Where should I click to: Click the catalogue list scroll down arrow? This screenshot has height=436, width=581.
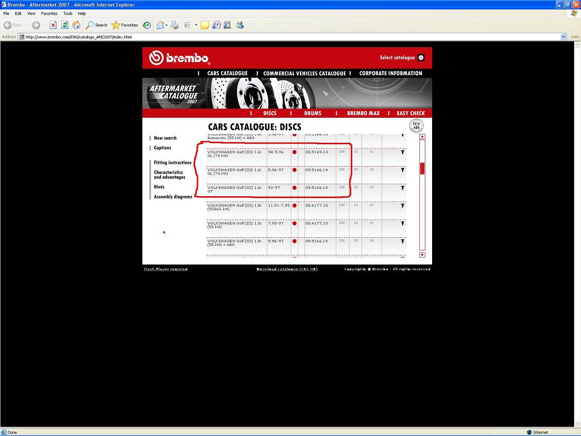[x=422, y=255]
